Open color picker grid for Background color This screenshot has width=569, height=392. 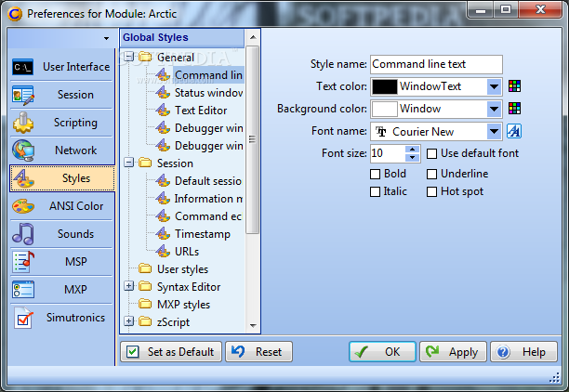click(x=514, y=109)
